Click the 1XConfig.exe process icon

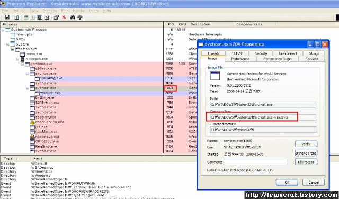pyautogui.click(x=37, y=78)
